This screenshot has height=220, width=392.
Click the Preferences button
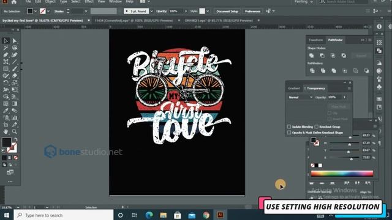(x=252, y=11)
